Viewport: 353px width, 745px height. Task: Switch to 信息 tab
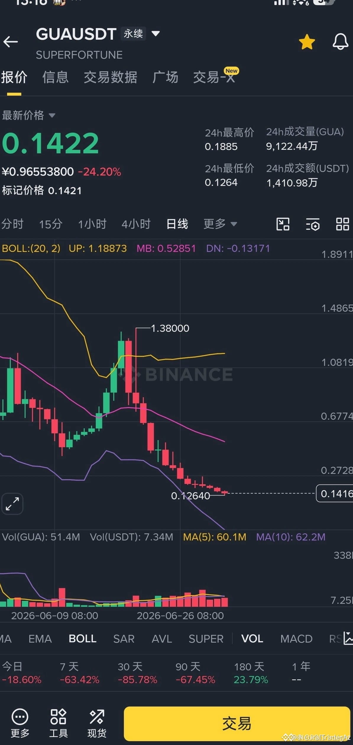(55, 78)
